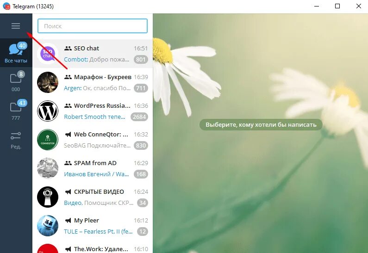Click the 16:32 timestamp

[141, 134]
